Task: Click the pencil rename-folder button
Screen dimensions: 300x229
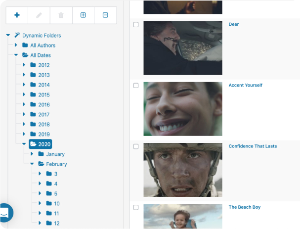Action: [x=39, y=15]
